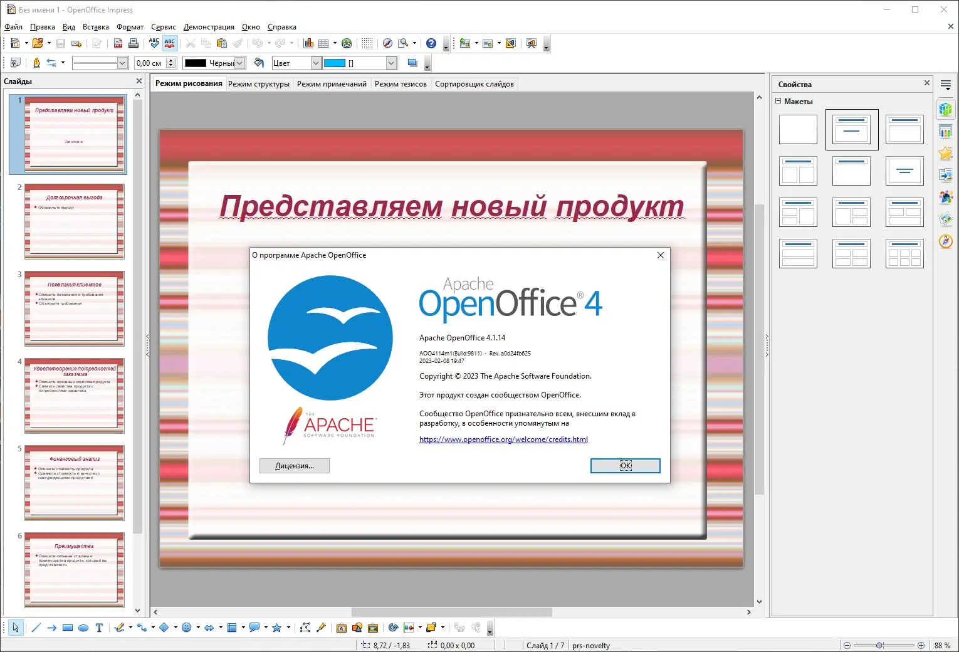The image size is (959, 652).
Task: Toggle the display grid button
Action: [367, 43]
